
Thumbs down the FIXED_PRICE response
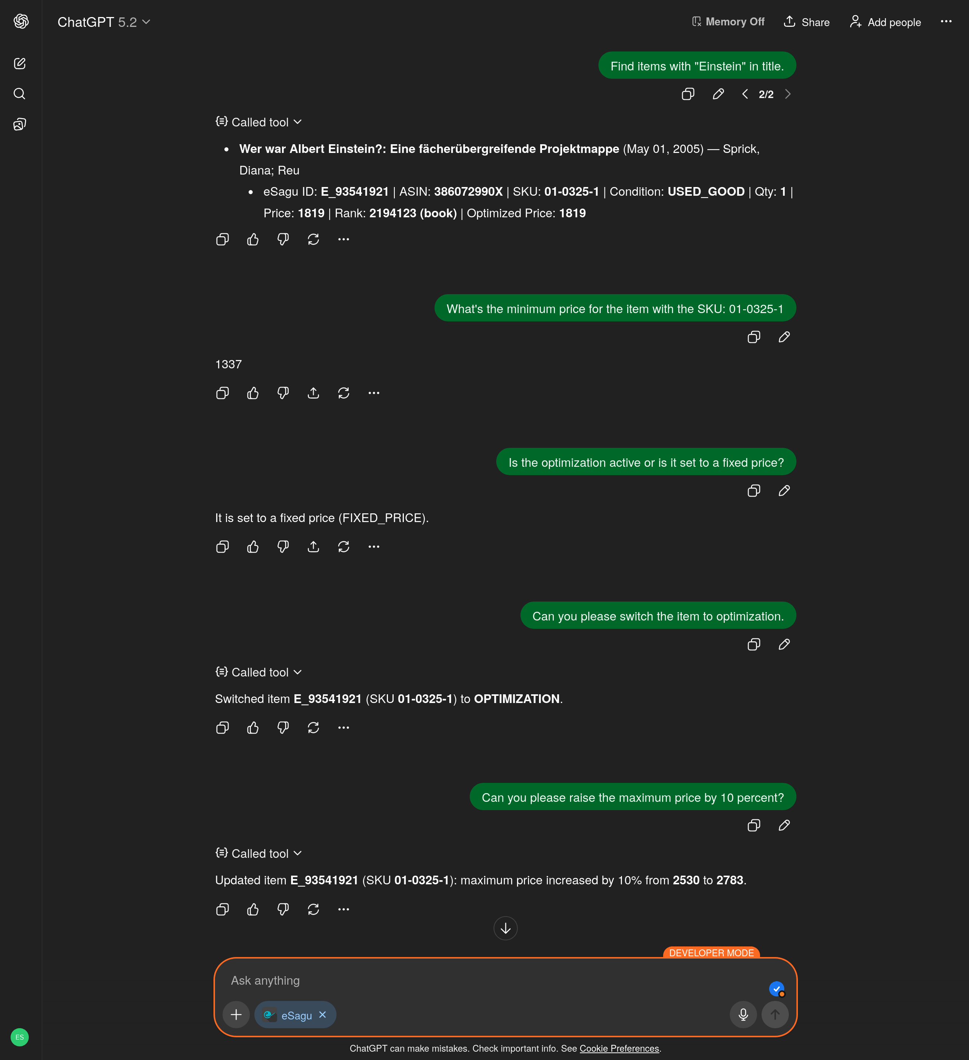click(283, 547)
